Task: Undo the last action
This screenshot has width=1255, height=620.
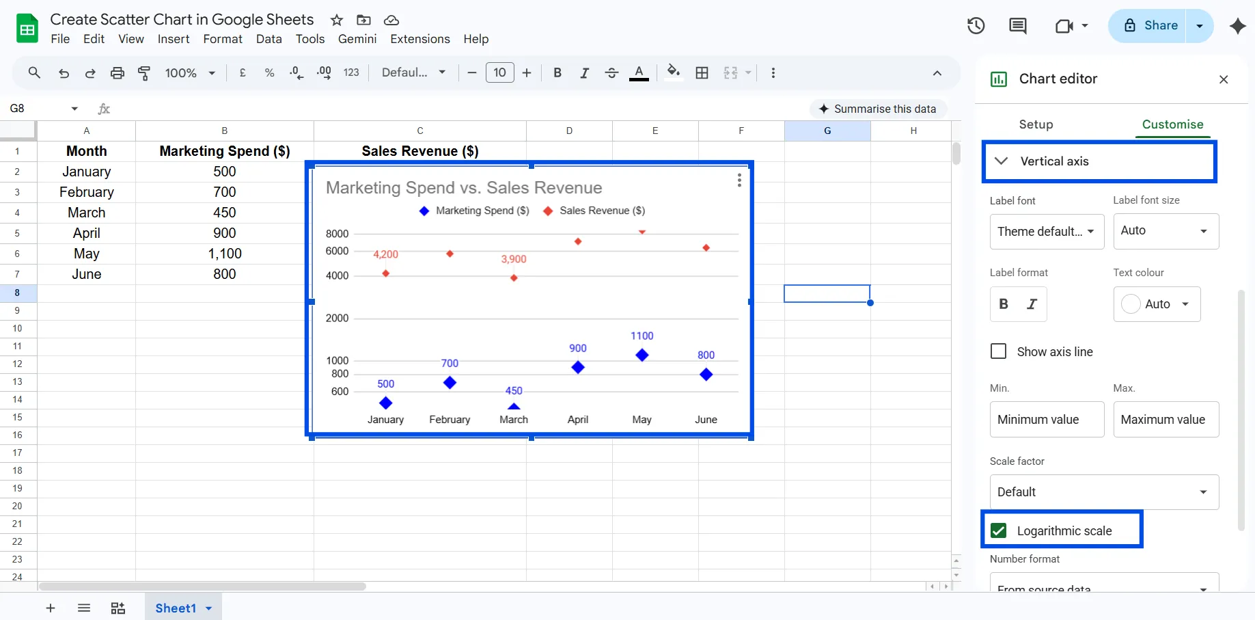Action: tap(64, 73)
